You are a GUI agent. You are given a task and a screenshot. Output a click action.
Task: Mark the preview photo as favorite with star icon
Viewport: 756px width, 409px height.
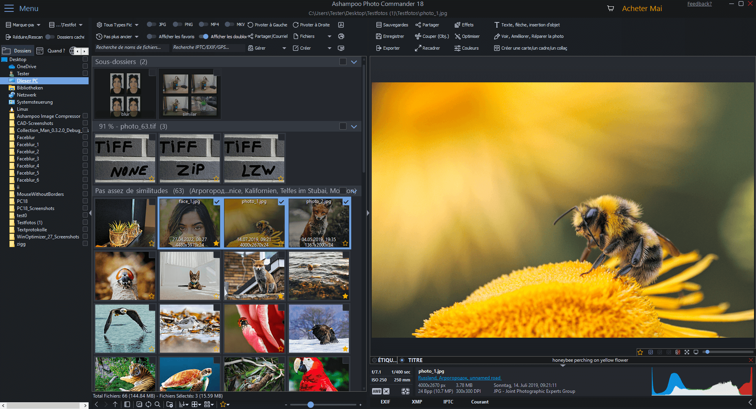(640, 352)
